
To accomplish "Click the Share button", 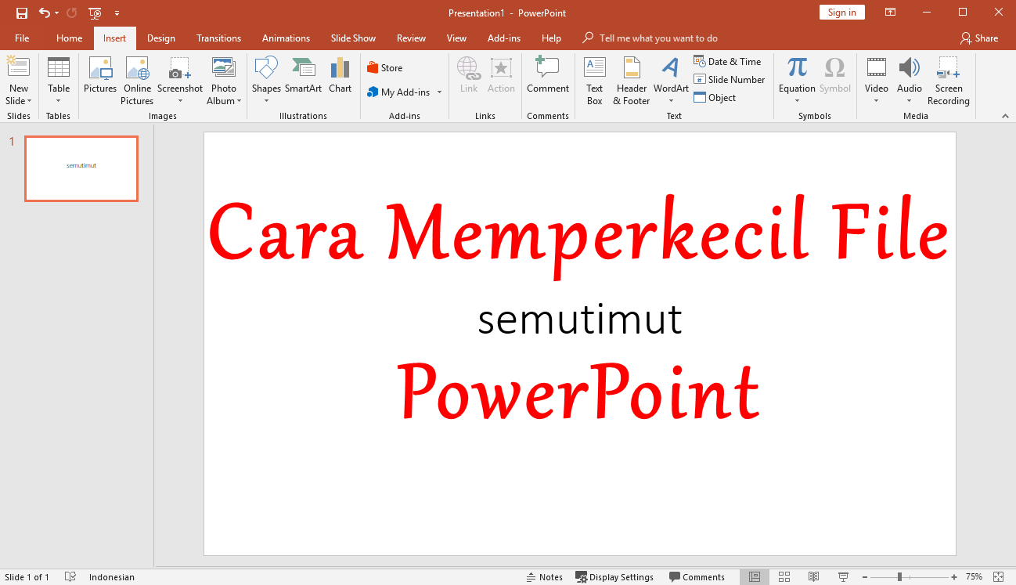I will click(979, 38).
